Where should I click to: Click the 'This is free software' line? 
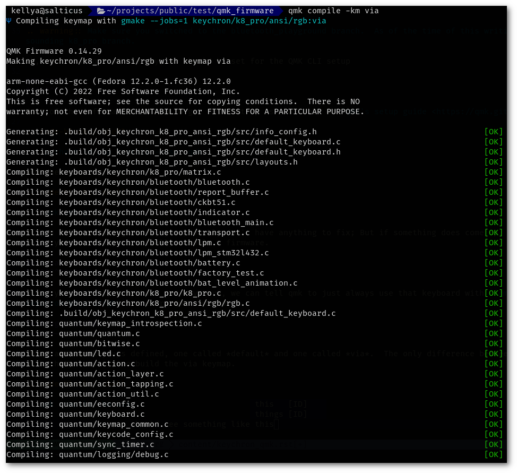coord(183,101)
